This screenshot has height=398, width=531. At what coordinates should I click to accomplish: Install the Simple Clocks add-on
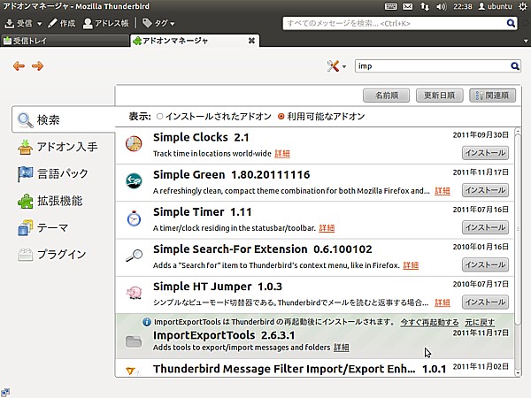[485, 153]
